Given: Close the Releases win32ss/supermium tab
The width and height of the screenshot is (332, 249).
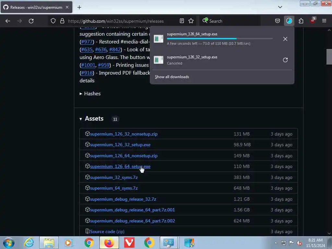Looking at the screenshot, I should pyautogui.click(x=67, y=7).
